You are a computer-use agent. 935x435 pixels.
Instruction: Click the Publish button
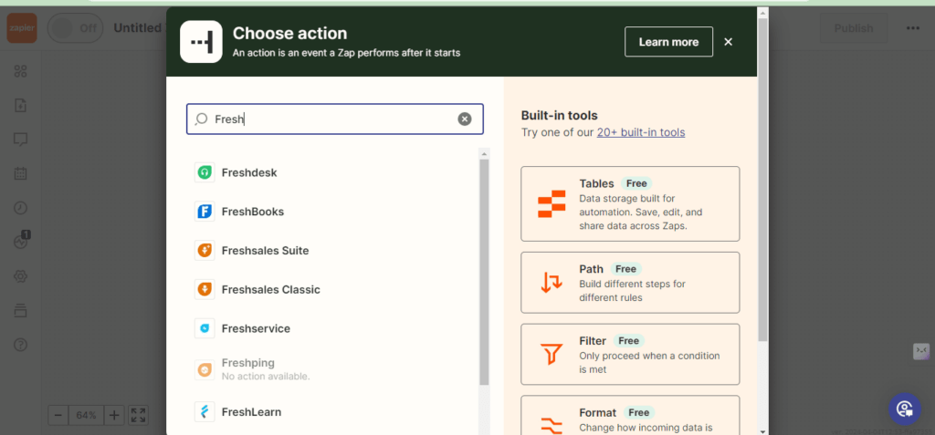pos(854,28)
